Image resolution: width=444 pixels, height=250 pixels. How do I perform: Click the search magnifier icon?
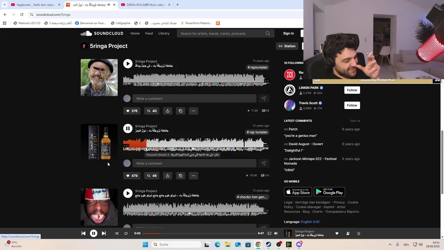[x=268, y=34]
